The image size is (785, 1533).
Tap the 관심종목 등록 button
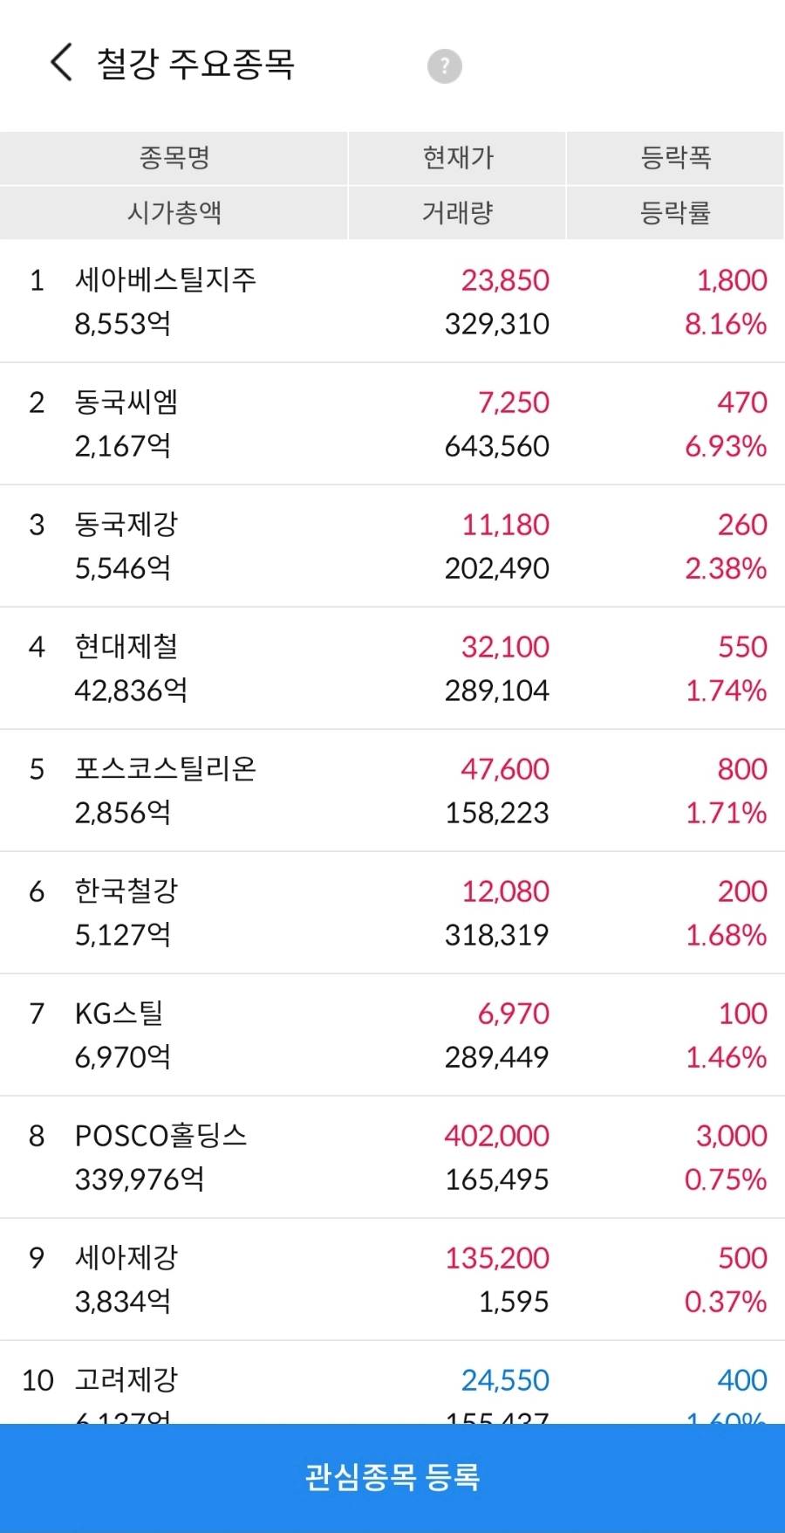coord(392,1478)
